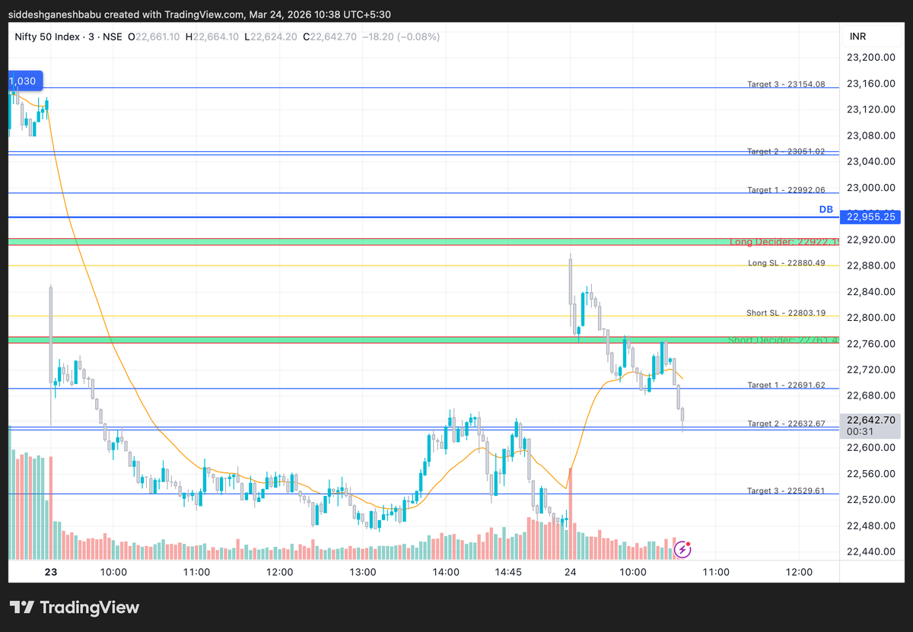Click the label Long SL - 22880.49

787,262
